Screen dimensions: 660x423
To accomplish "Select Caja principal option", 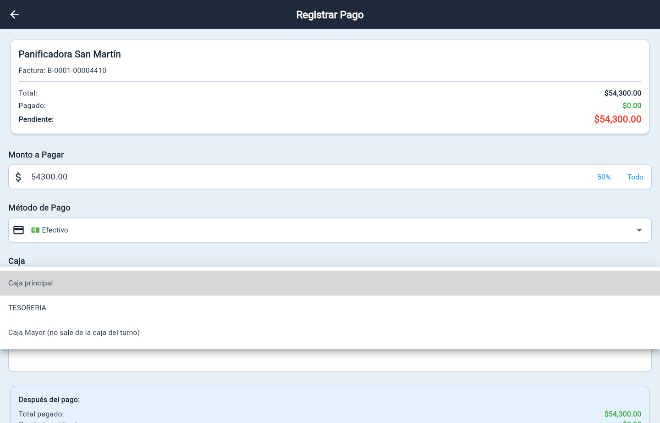I will [330, 283].
